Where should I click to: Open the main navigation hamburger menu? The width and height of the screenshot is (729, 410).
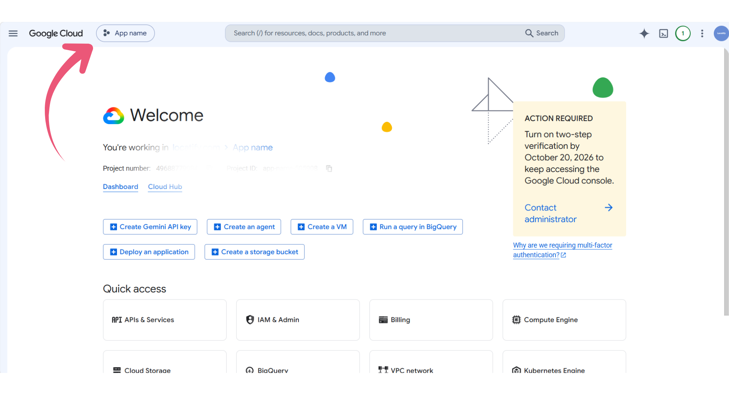pos(13,33)
